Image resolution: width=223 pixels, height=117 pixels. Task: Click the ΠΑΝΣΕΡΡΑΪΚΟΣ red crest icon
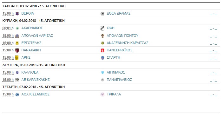pyautogui.click(x=102, y=50)
